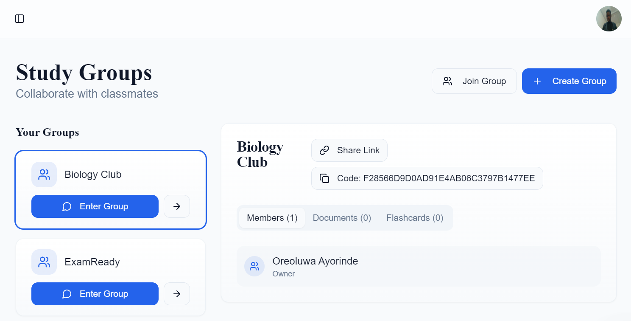Switch to the Members (1) tab

coord(272,218)
